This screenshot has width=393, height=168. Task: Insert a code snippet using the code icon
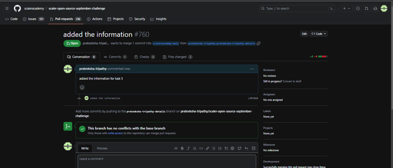pyautogui.click(x=201, y=148)
